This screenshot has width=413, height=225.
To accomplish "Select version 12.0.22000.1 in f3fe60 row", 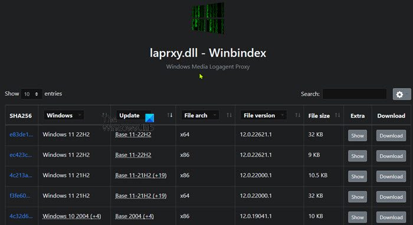I will click(x=255, y=196).
